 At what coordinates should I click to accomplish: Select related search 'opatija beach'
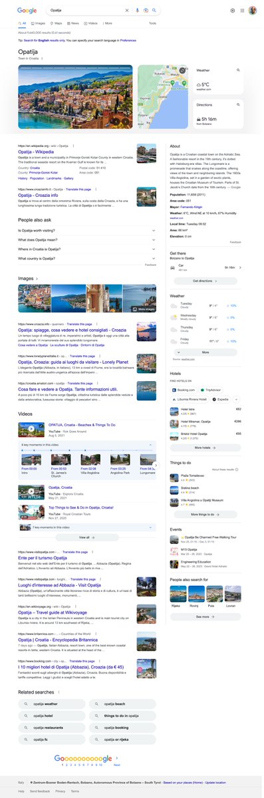click(122, 704)
